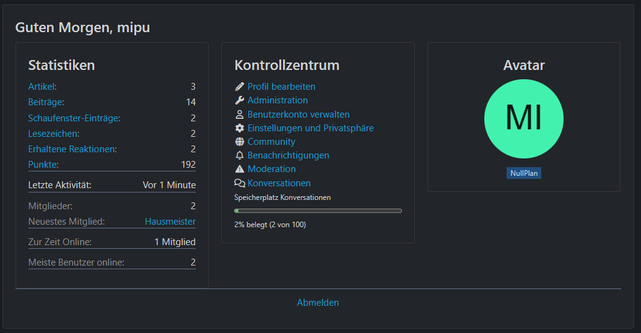Open the Artikel statistics link
Image resolution: width=641 pixels, height=333 pixels.
point(42,87)
